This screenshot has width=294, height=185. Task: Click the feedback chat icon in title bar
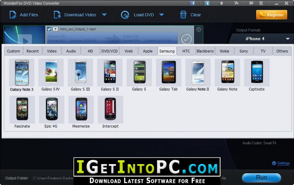point(251,3)
